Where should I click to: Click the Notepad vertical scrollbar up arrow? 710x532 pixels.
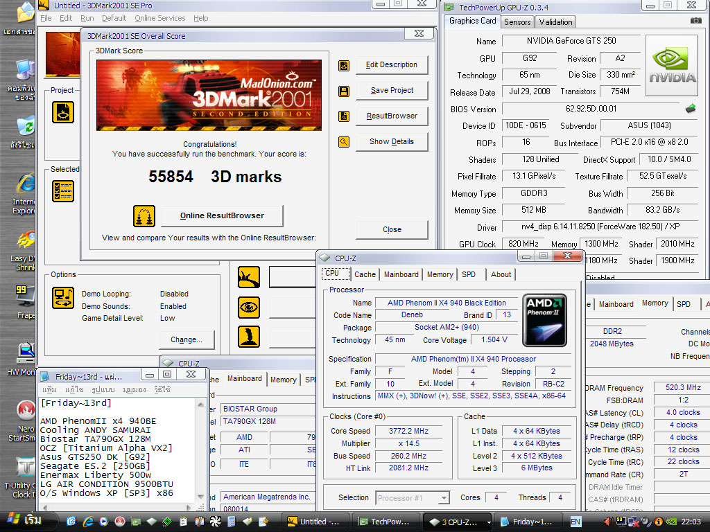[x=200, y=405]
